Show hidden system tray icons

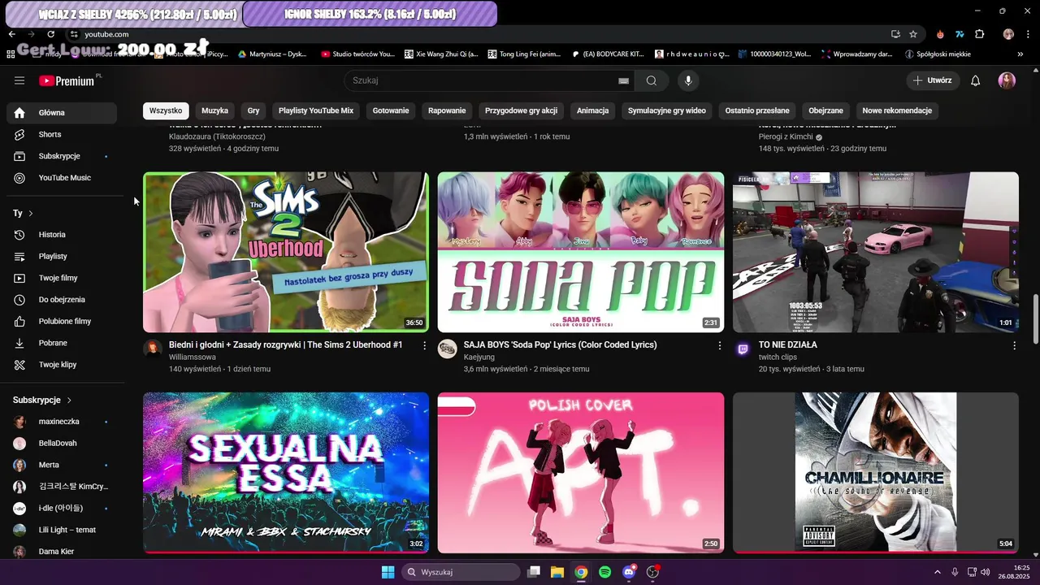(x=937, y=572)
